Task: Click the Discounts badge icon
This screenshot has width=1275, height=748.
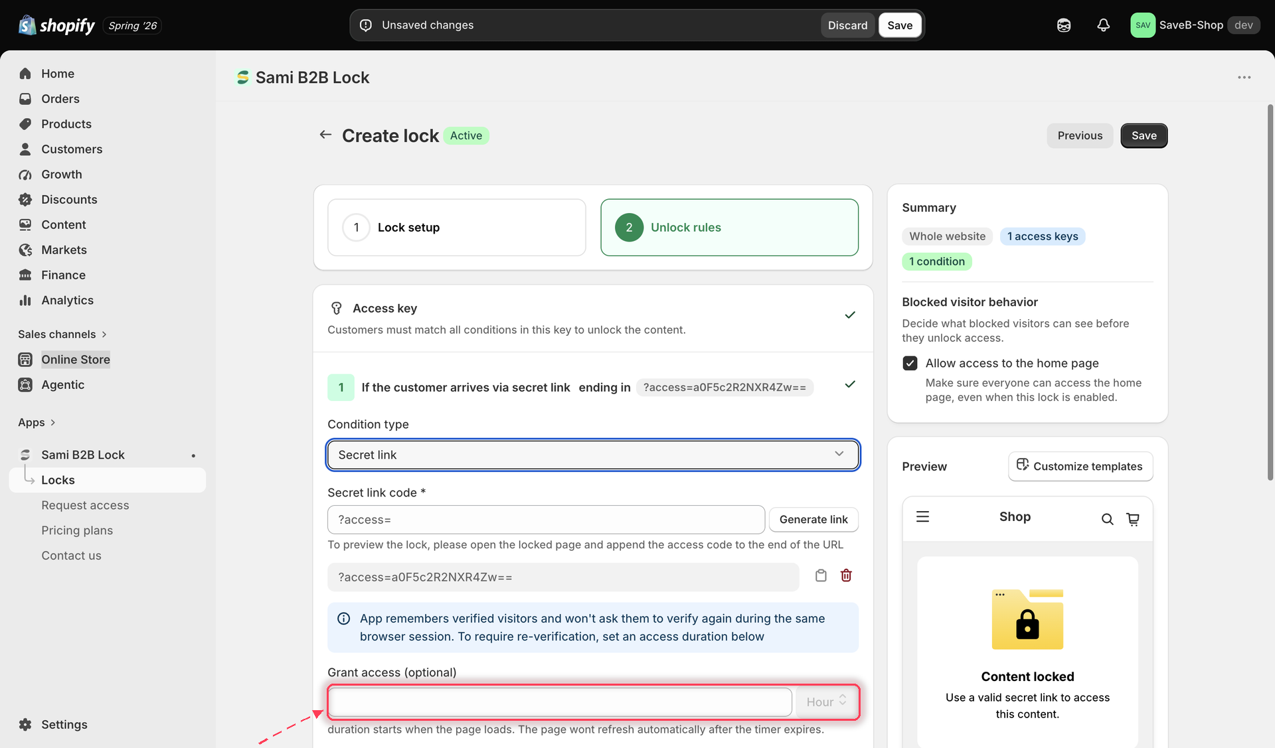Action: tap(25, 200)
